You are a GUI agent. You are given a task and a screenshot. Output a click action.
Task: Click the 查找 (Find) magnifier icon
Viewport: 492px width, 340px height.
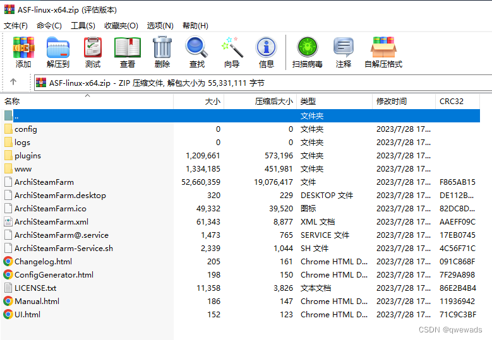click(197, 47)
